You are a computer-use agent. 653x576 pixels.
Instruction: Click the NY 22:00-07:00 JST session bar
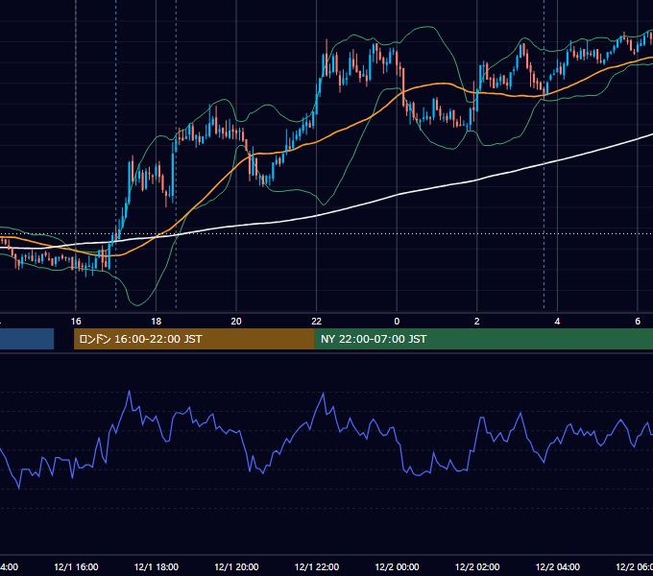click(483, 339)
